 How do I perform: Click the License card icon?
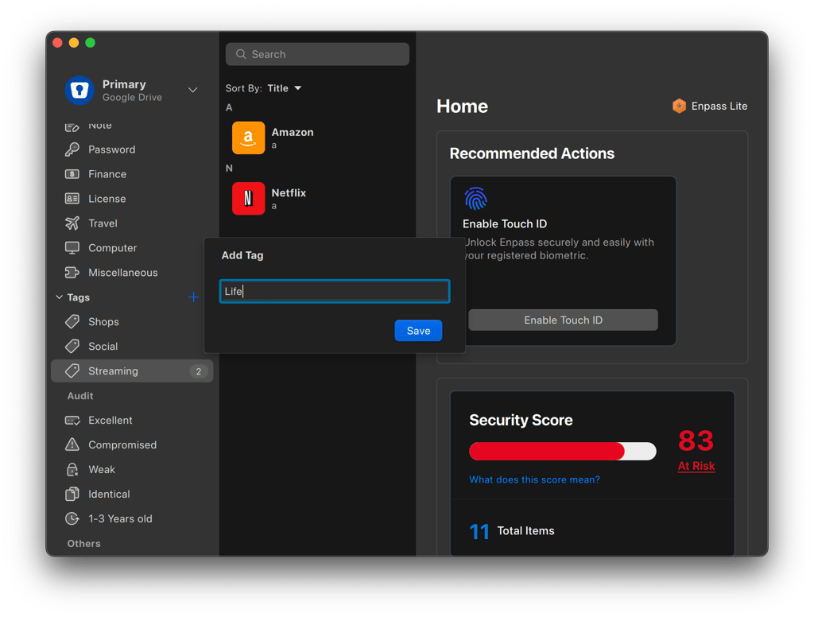tap(72, 199)
